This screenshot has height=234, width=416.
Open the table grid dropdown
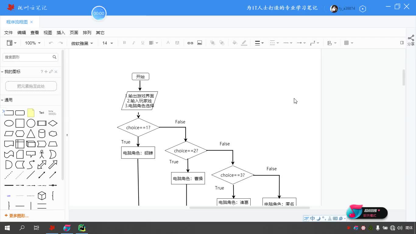(x=349, y=43)
